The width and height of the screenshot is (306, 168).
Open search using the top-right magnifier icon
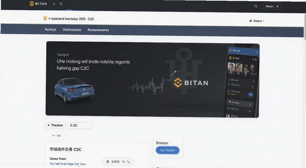coord(256,6)
